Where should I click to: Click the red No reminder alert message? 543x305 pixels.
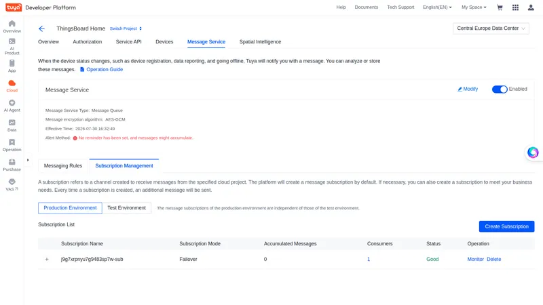coord(135,138)
